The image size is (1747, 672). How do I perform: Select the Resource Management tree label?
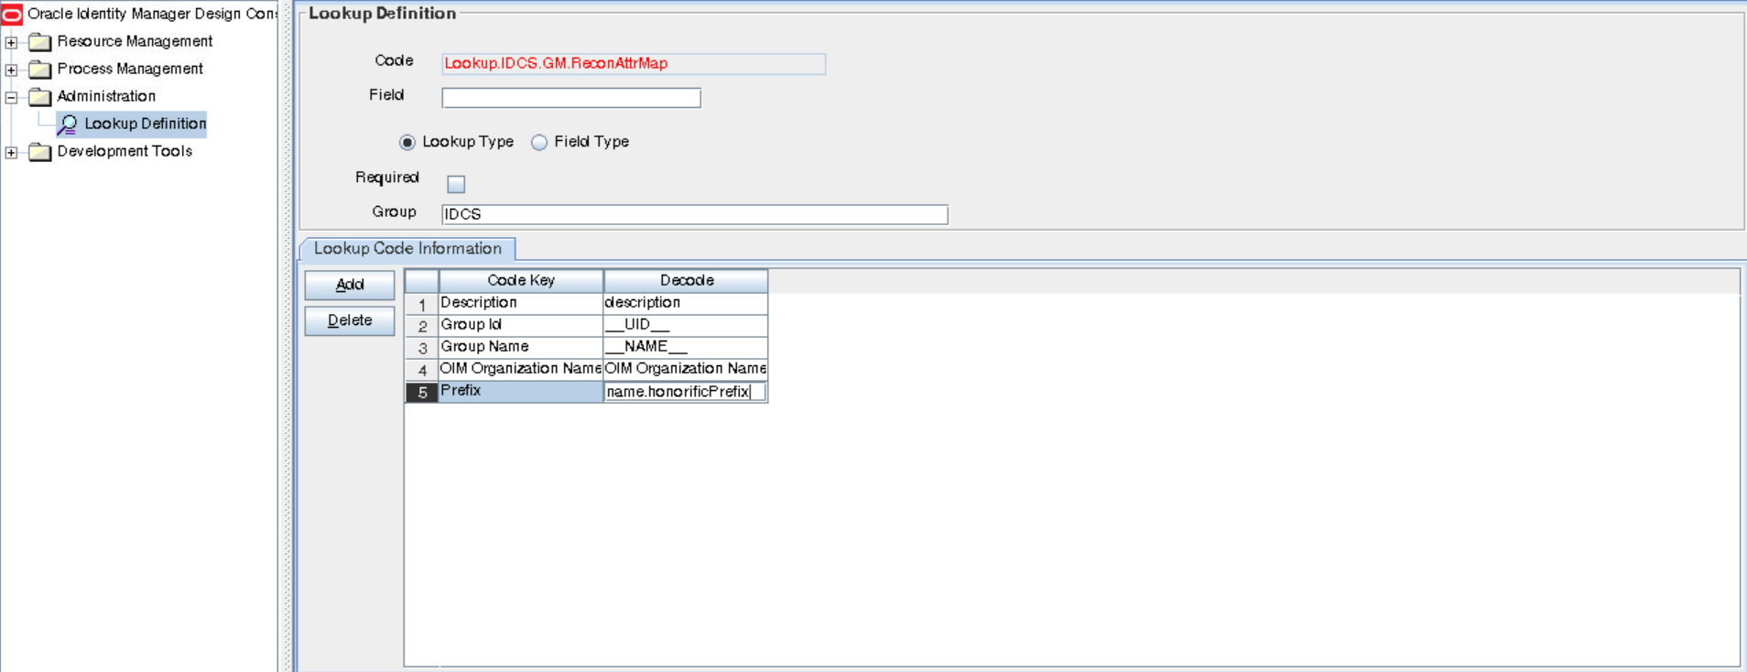(x=135, y=41)
